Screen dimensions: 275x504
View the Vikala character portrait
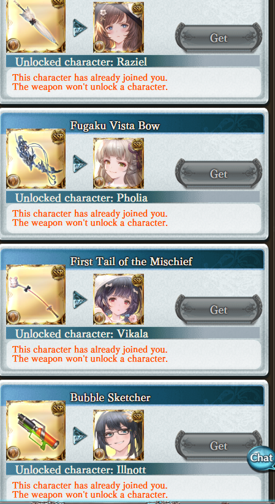tap(118, 299)
